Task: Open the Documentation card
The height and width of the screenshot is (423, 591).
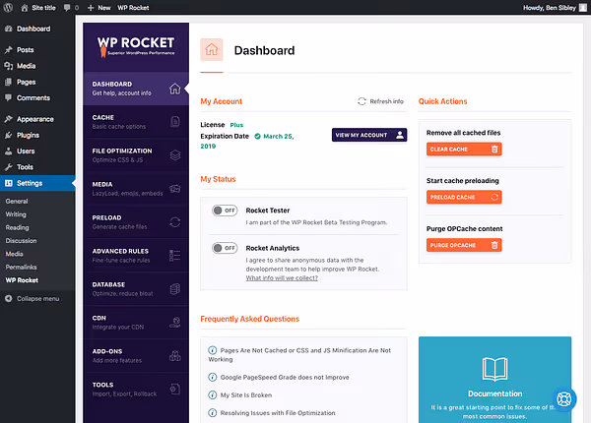Action: click(x=494, y=380)
